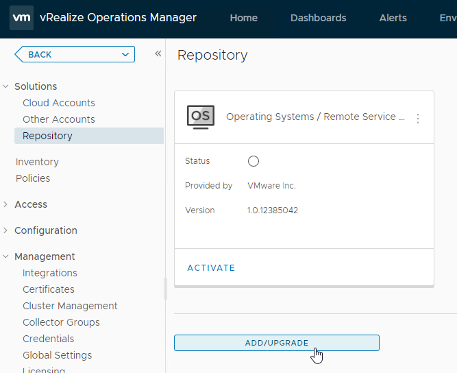Collapse the sidebar with double-chevron icon
The image size is (457, 373).
pyautogui.click(x=158, y=53)
